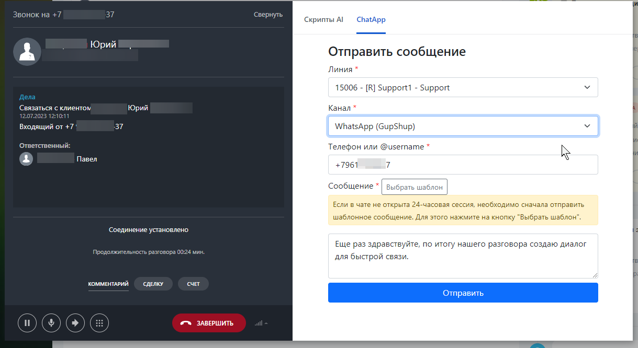Mute the microphone

pyautogui.click(x=51, y=323)
